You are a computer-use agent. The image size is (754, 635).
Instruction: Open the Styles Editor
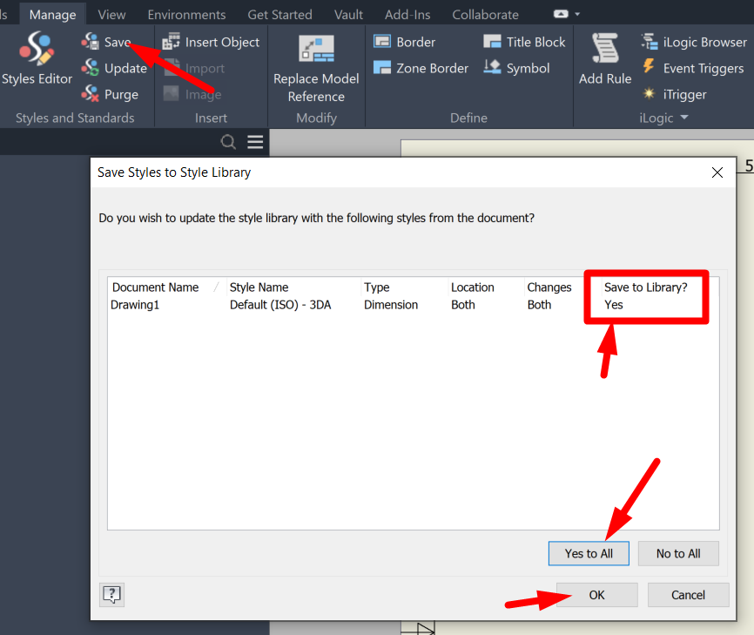(x=35, y=58)
